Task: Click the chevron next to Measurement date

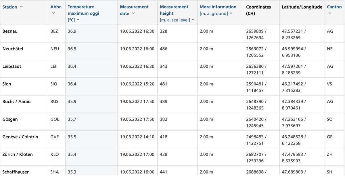Action: pos(133,13)
